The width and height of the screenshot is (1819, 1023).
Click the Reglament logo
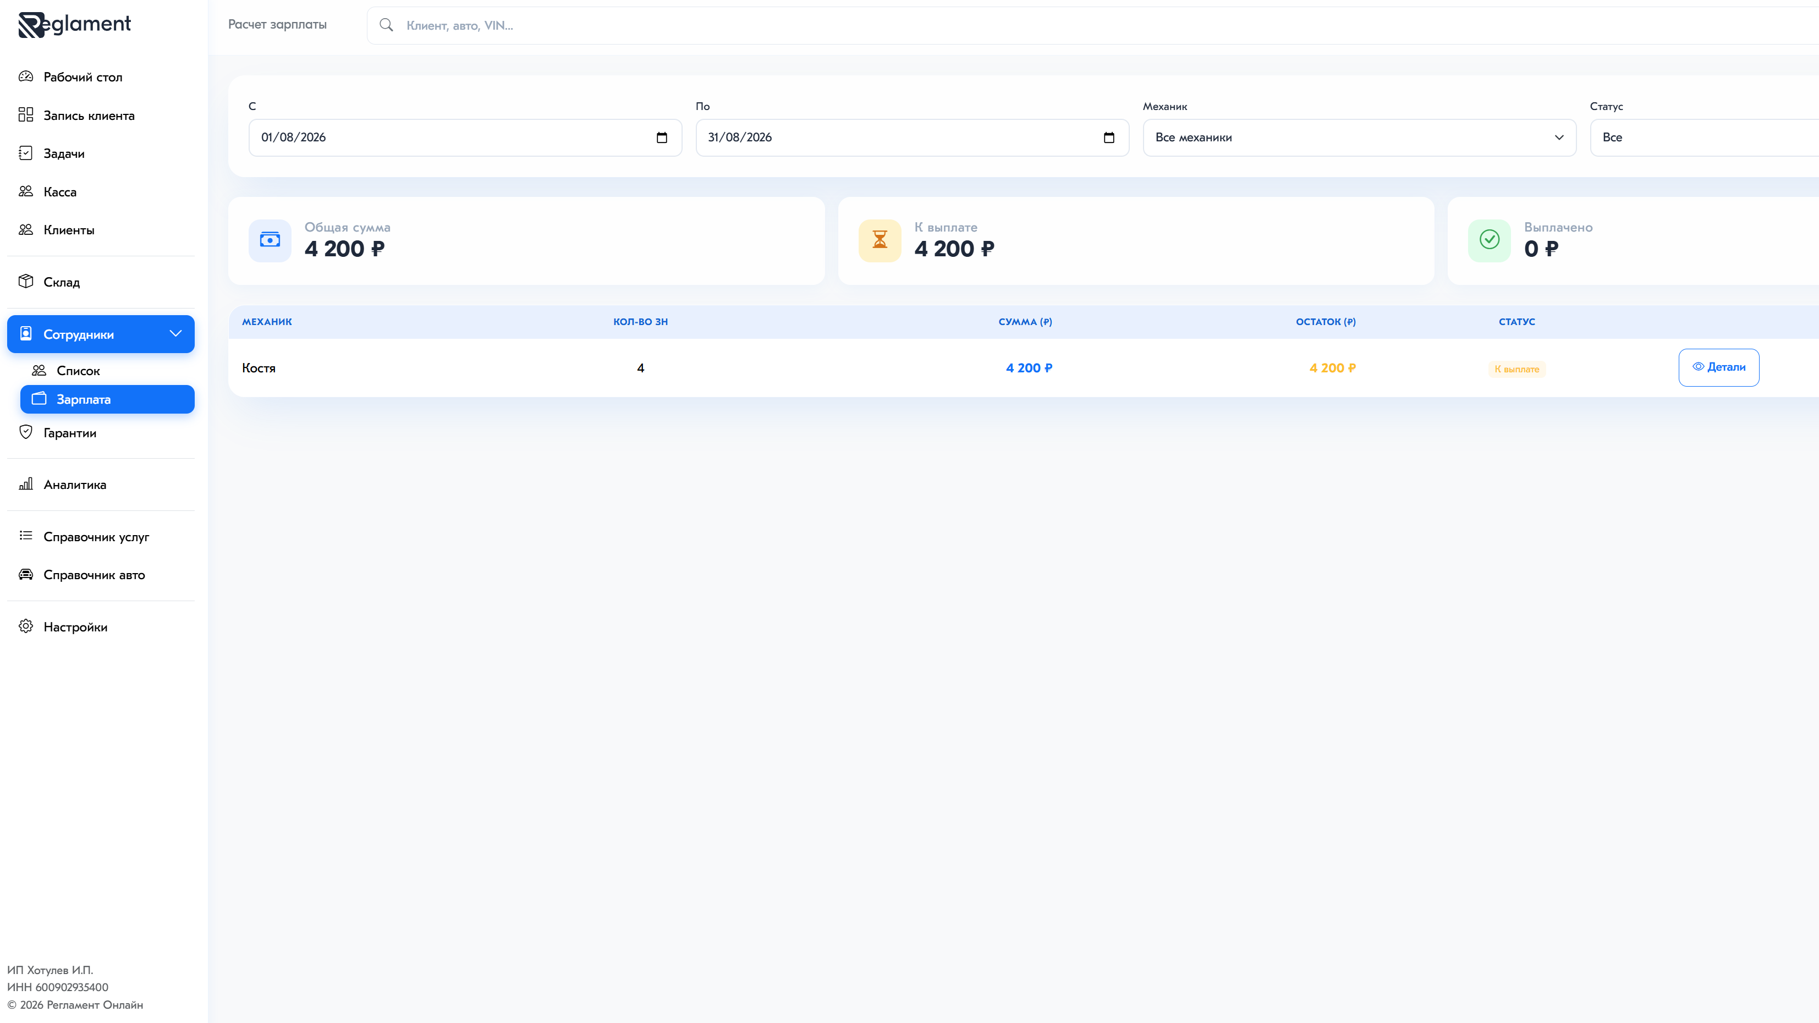pyautogui.click(x=74, y=25)
